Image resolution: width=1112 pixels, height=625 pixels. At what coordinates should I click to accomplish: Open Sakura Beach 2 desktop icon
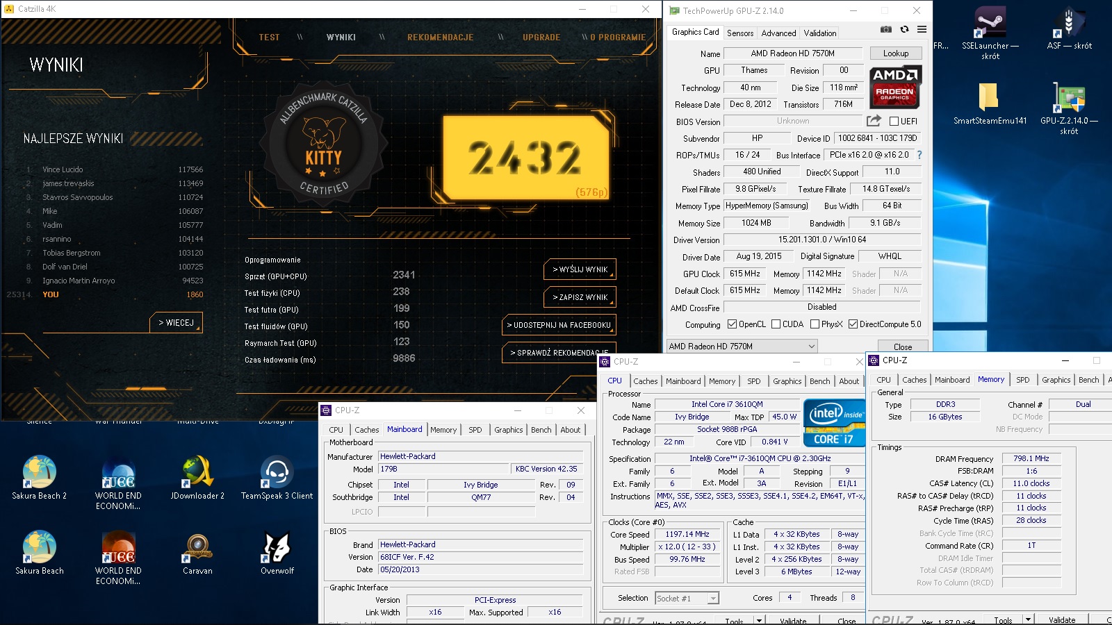point(40,477)
